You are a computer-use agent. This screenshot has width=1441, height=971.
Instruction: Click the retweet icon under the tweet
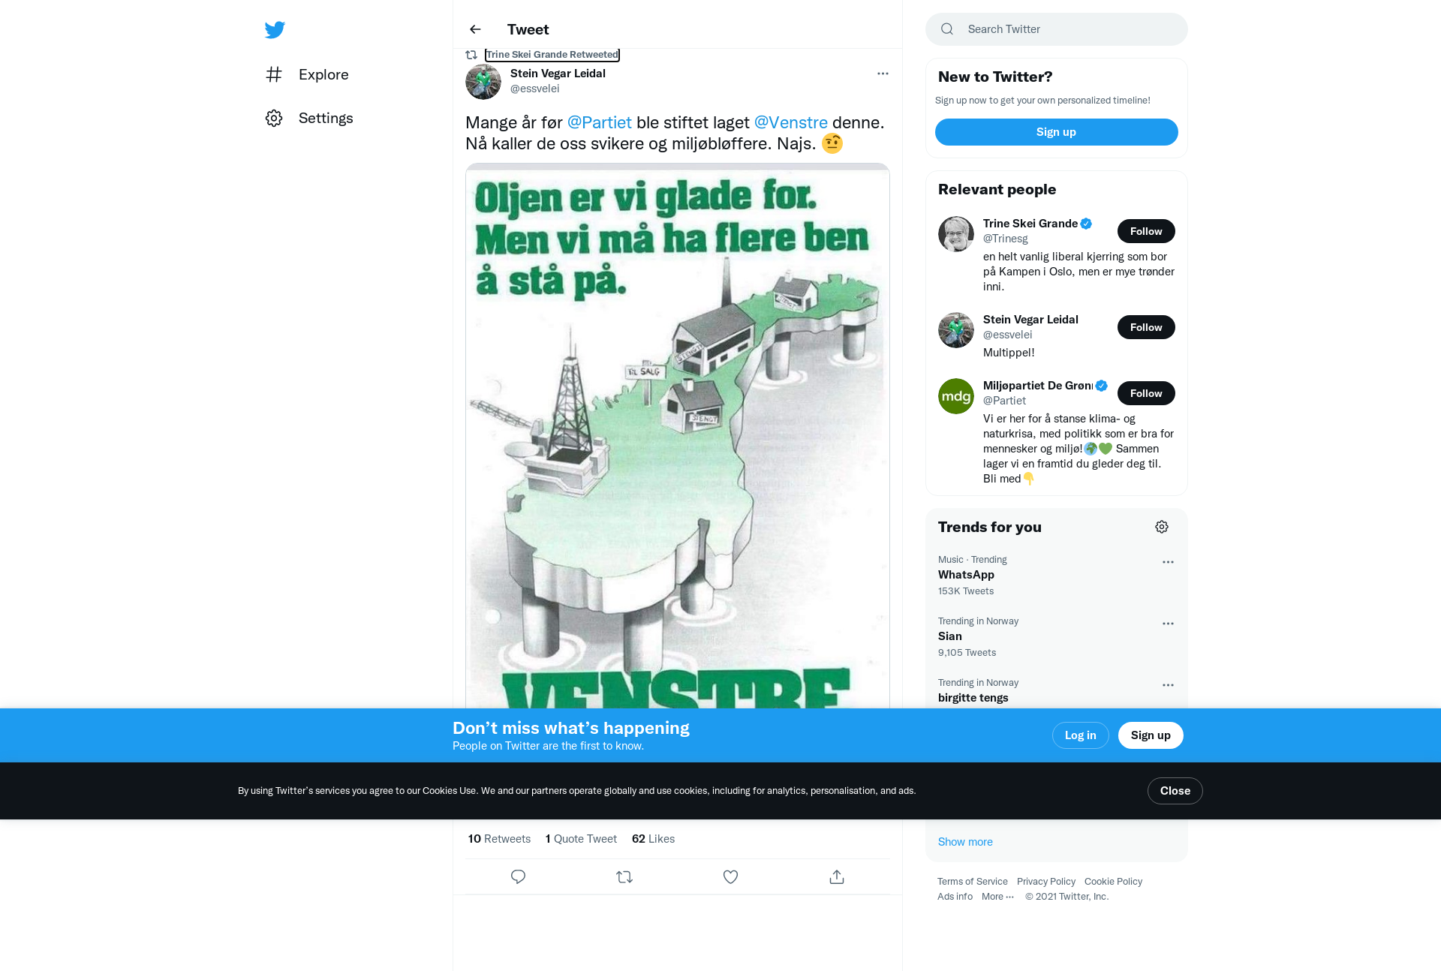[624, 876]
